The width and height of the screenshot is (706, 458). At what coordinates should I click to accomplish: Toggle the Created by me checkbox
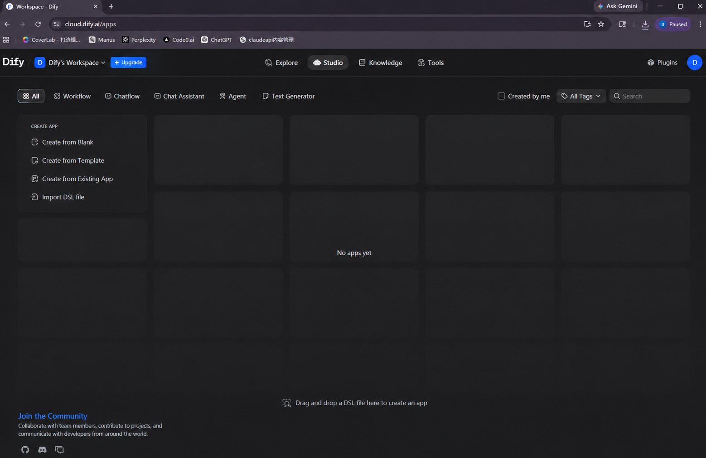(x=501, y=96)
